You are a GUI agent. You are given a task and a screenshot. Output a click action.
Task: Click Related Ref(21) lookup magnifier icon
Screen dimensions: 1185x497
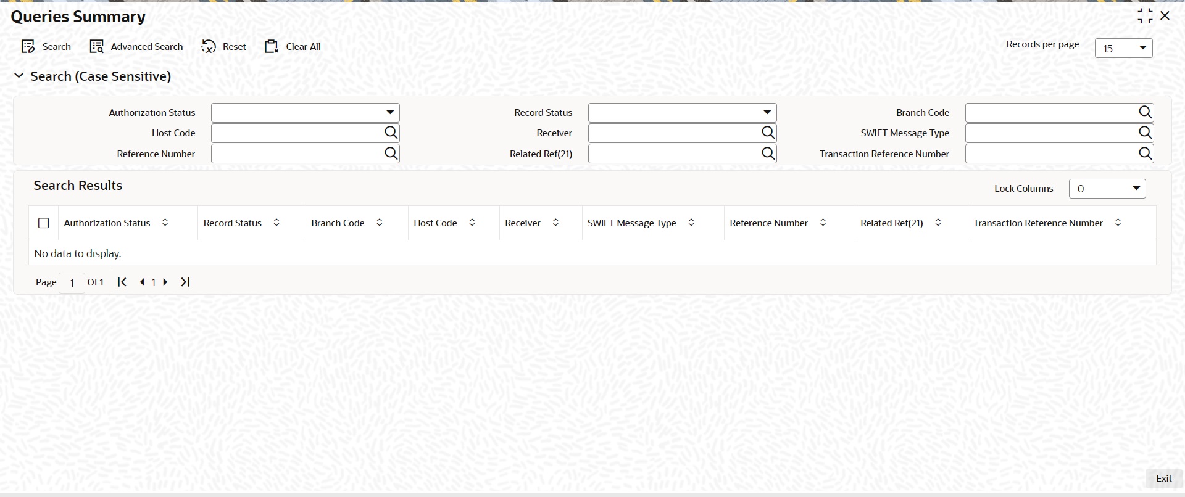click(768, 154)
